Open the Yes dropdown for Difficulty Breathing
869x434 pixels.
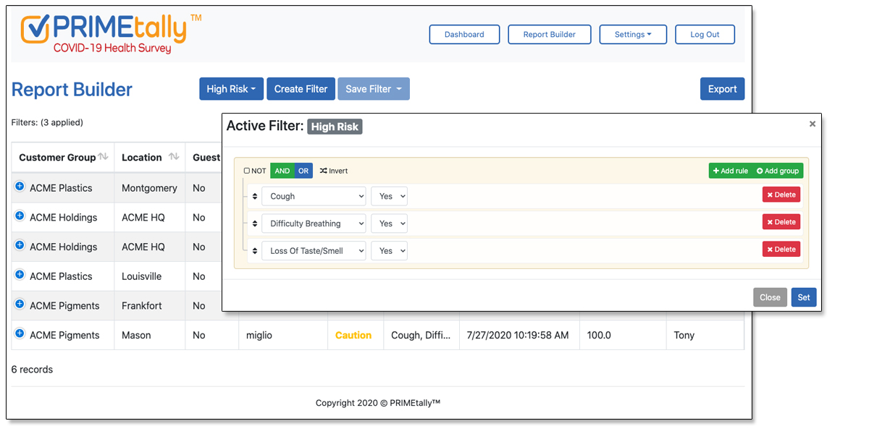[x=390, y=224]
